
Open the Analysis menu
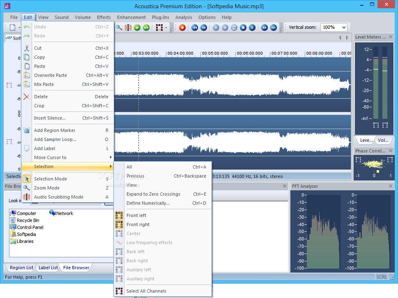tap(184, 17)
